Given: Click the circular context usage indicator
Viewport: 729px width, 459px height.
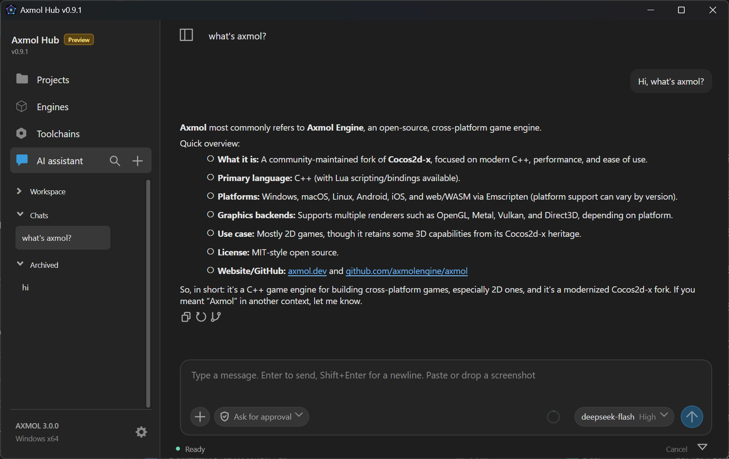Looking at the screenshot, I should click(x=553, y=417).
